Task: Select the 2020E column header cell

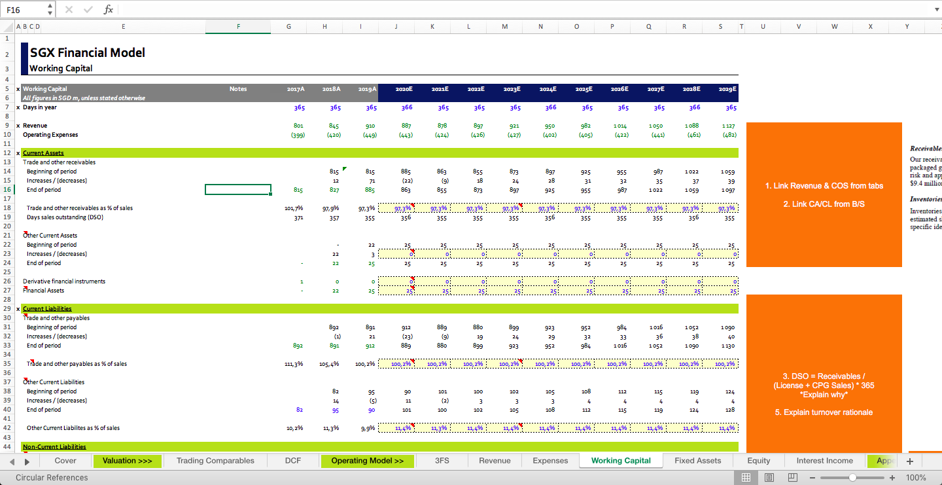Action: click(404, 89)
